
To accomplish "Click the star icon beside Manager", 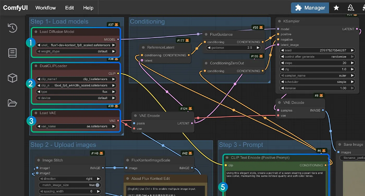I will [336, 8].
